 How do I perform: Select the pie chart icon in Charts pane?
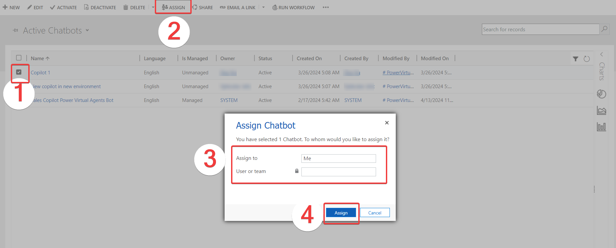602,94
